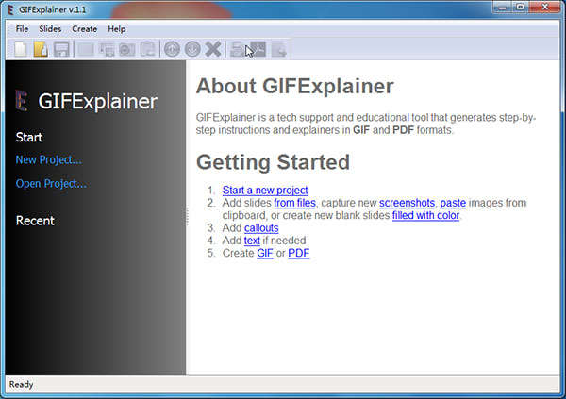Follow the 'Start a new project' link
The height and width of the screenshot is (399, 566).
tap(265, 191)
